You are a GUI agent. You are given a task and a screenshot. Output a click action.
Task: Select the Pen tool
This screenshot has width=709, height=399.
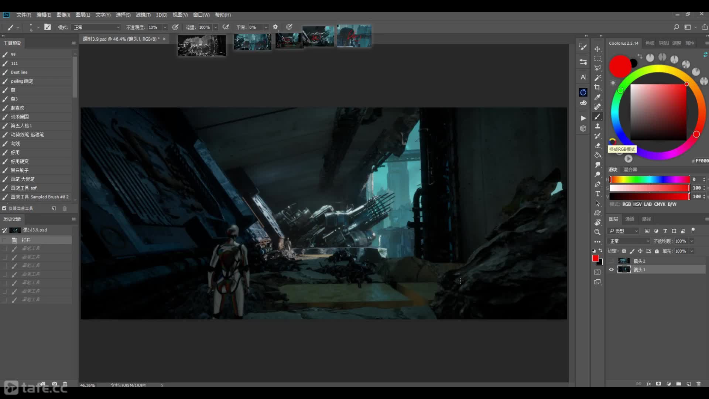[597, 184]
